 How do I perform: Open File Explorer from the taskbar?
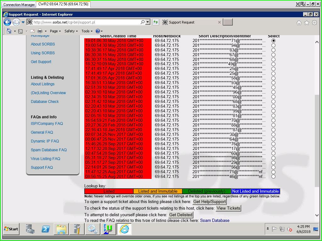(61, 229)
